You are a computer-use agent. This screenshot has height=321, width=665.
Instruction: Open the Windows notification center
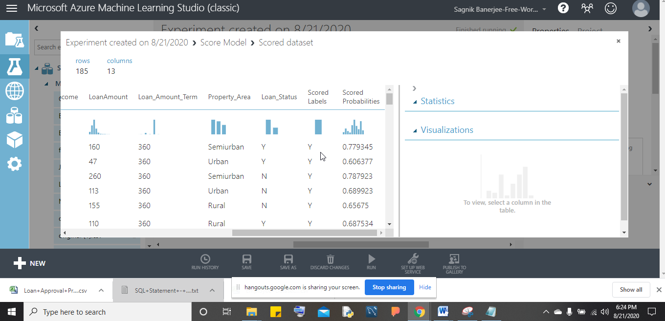point(651,311)
